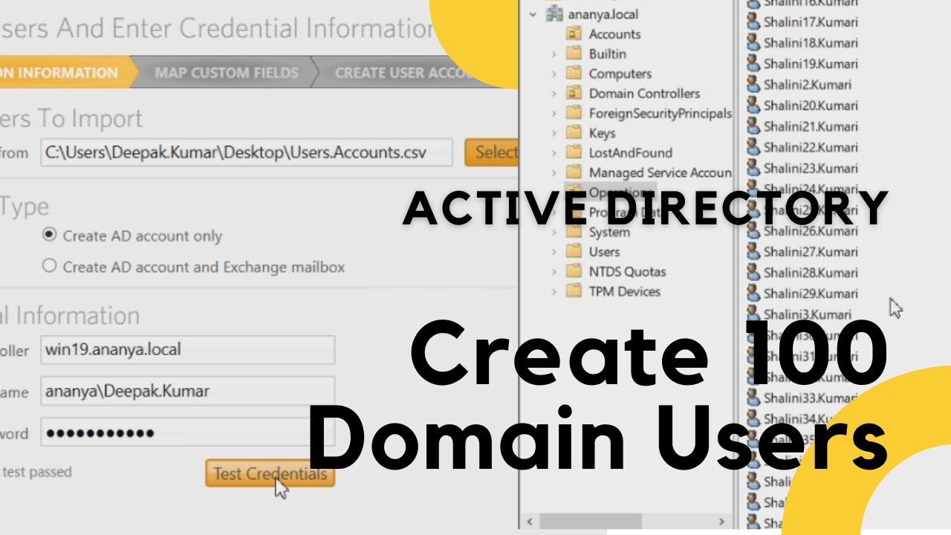Click the user icon for Shalini19.Kumari
951x535 pixels.
coord(753,63)
